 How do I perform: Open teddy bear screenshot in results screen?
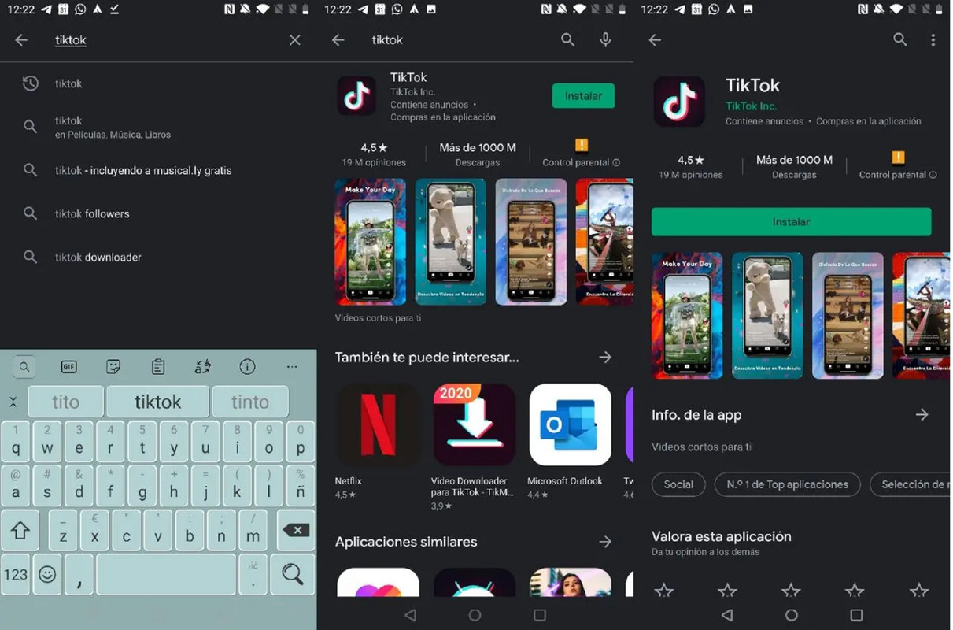451,242
